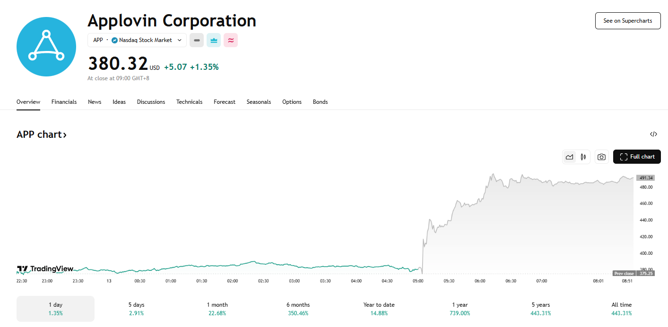The image size is (668, 327).
Task: Open the embed code icon
Action: click(x=653, y=134)
